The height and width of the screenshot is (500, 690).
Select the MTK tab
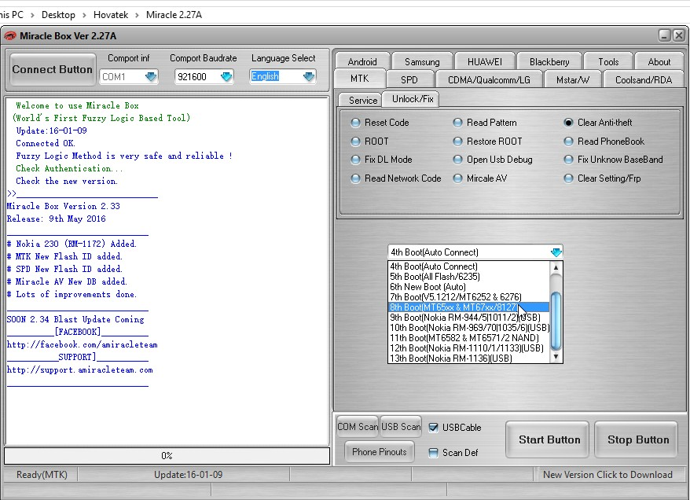359,79
